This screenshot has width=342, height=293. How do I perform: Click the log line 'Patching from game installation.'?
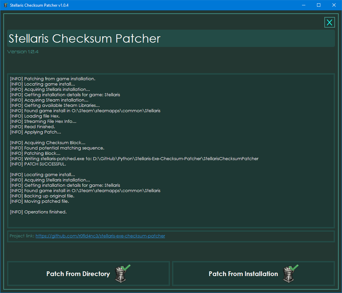coord(53,79)
